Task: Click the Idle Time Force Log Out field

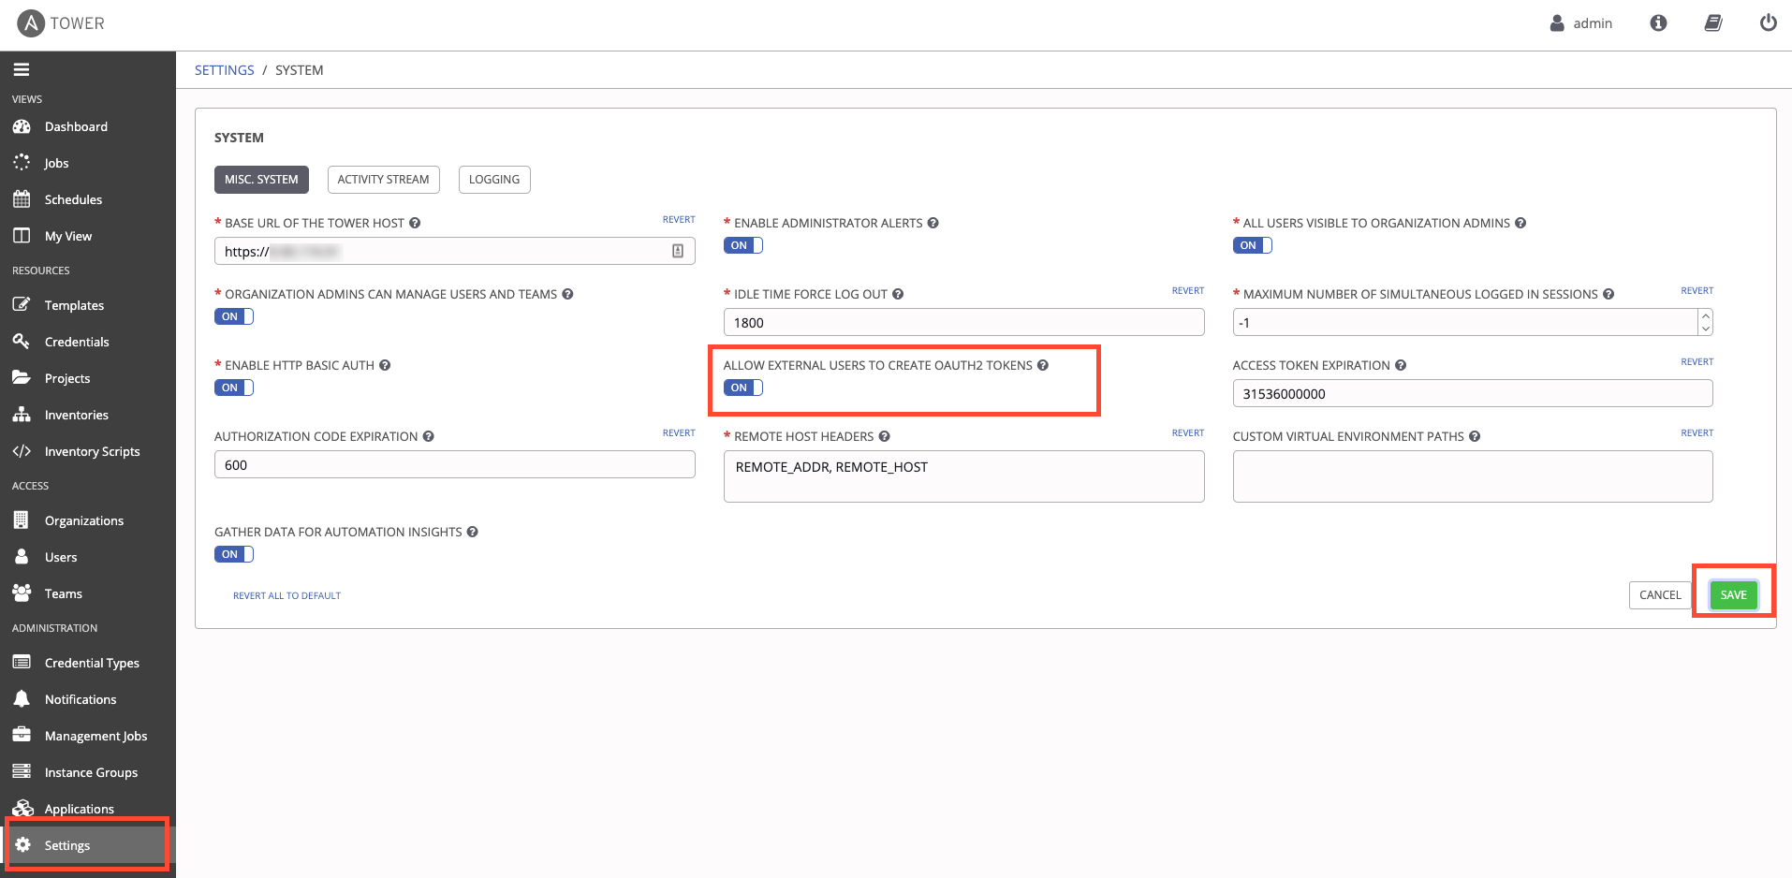Action: pyautogui.click(x=962, y=322)
